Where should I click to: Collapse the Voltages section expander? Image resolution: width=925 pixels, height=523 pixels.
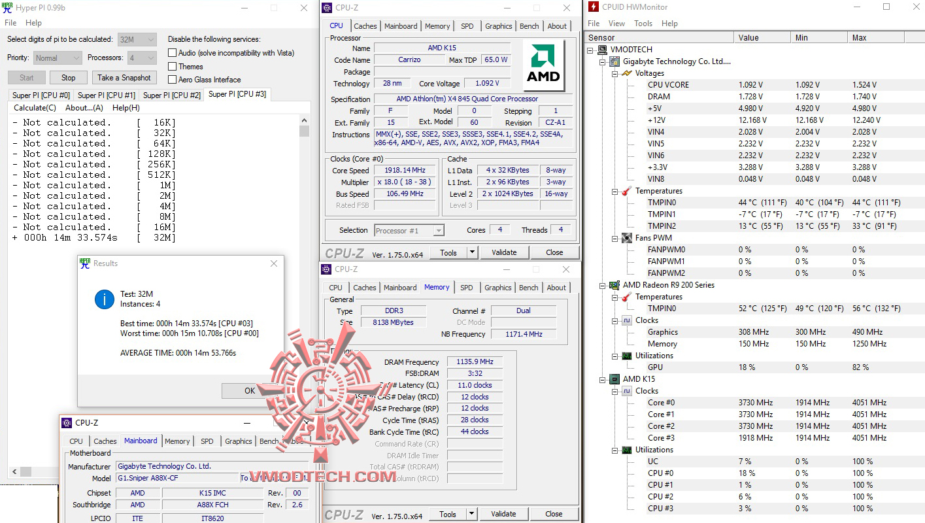615,73
